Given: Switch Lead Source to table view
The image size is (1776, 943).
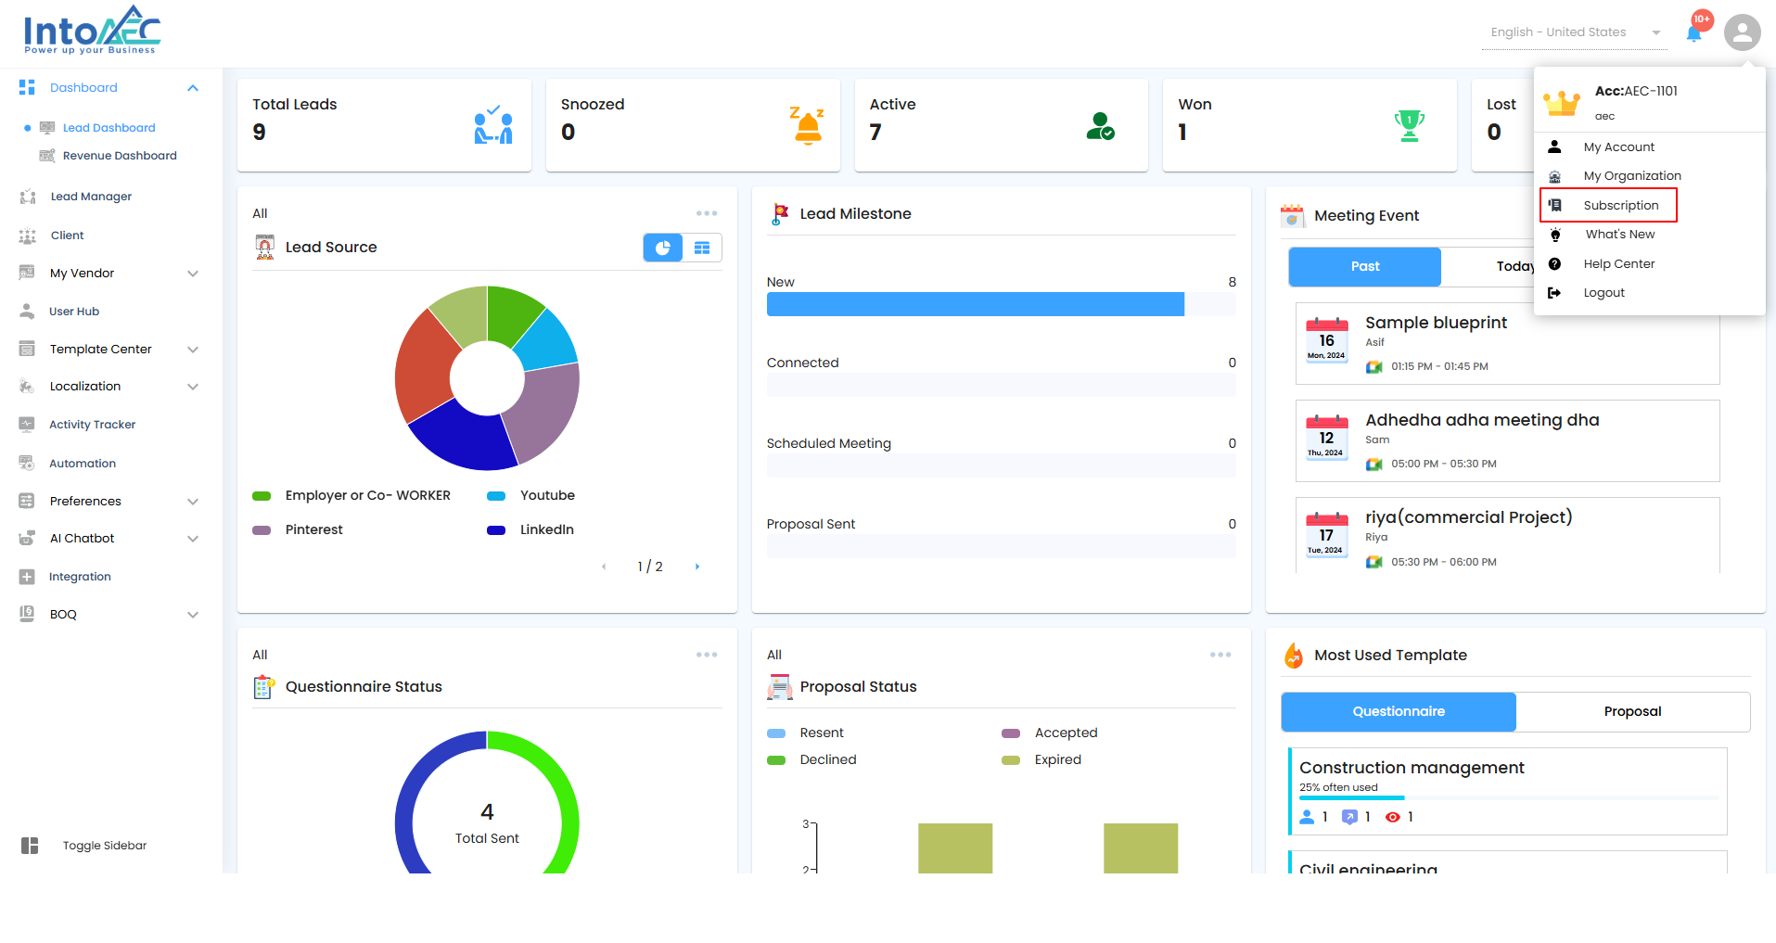Looking at the screenshot, I should (702, 248).
